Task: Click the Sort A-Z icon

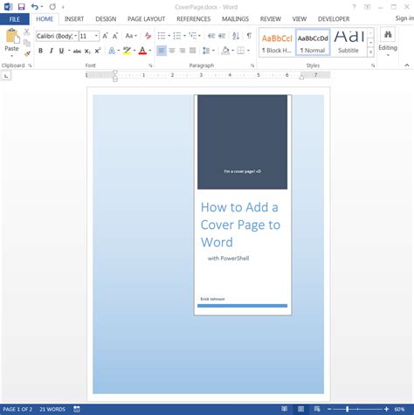Action: click(x=236, y=36)
